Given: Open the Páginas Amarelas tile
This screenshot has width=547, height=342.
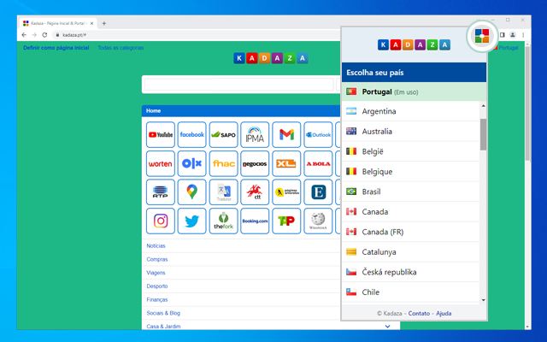Looking at the screenshot, I should pos(286,192).
